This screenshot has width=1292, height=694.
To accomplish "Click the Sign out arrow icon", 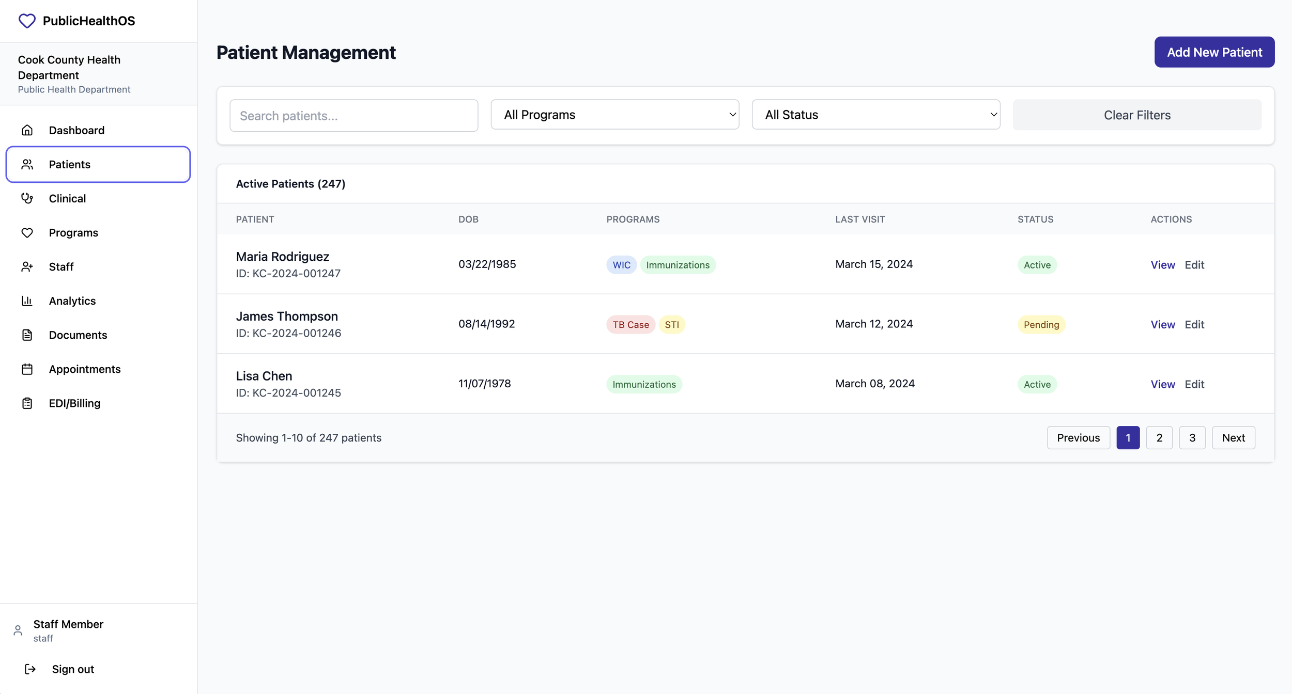I will [x=30, y=669].
